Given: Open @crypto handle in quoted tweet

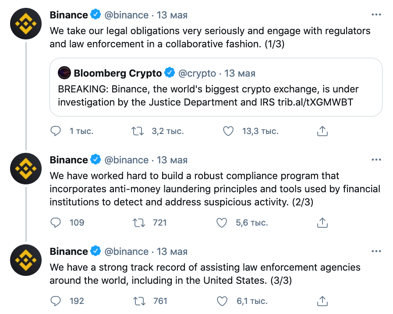Looking at the screenshot, I should click(x=197, y=74).
